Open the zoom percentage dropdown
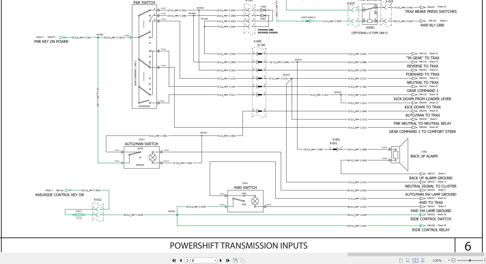486x264 pixels. tap(449, 260)
